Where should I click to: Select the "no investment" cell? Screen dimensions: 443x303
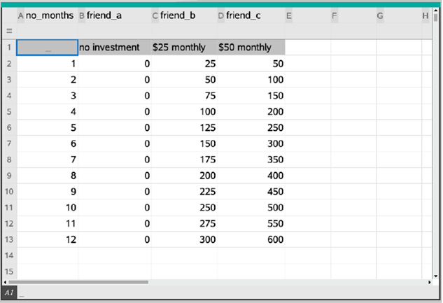(114, 48)
